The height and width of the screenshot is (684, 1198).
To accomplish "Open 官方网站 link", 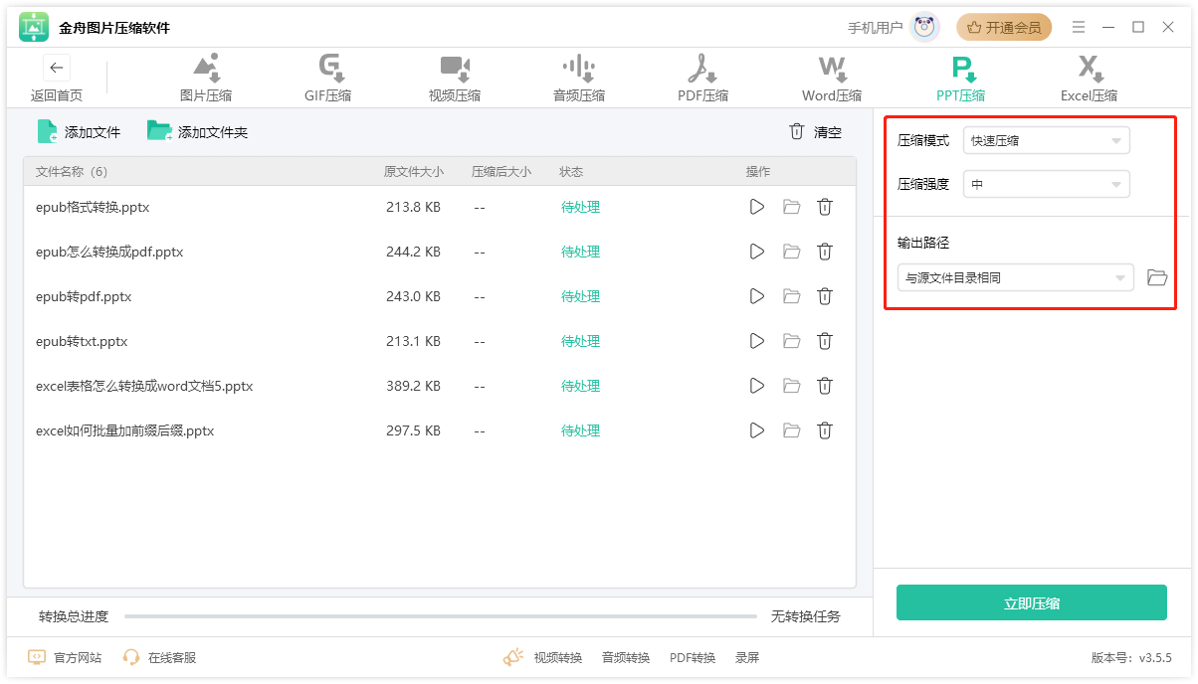I will click(65, 657).
